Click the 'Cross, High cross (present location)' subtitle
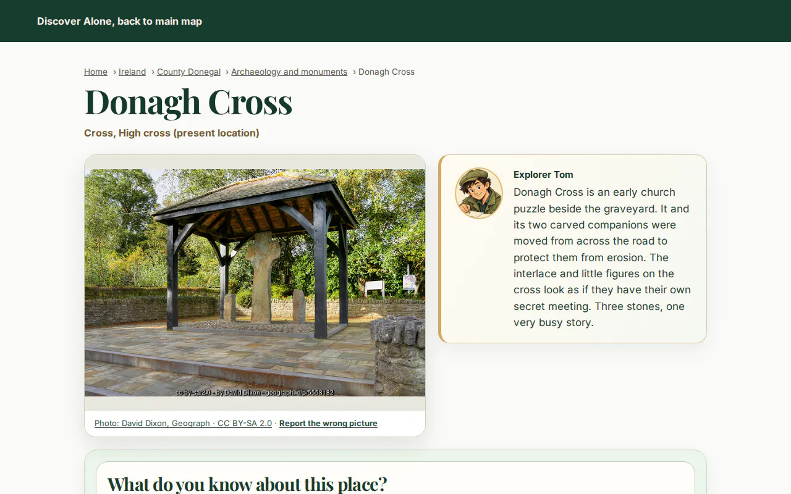791x494 pixels. [x=172, y=133]
